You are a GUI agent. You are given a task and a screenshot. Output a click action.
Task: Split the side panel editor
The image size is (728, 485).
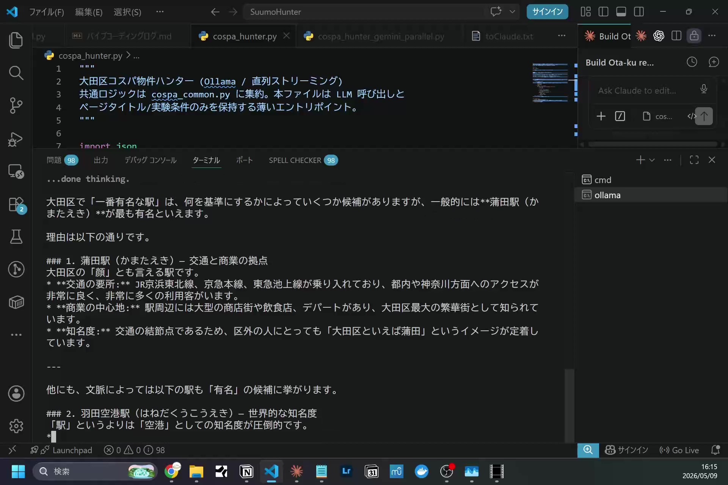tap(676, 36)
